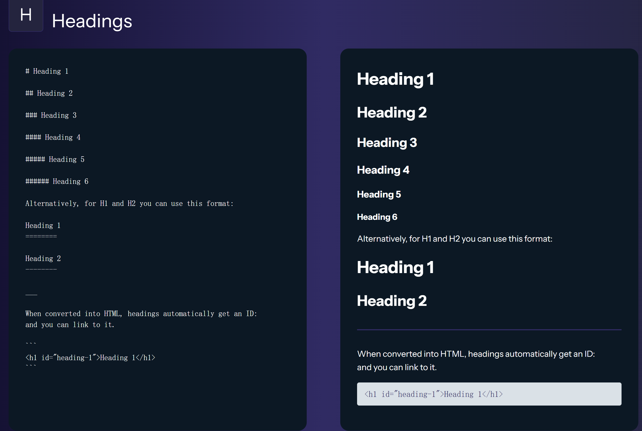Image resolution: width=642 pixels, height=431 pixels.
Task: Click the '### Heading 3' source line
Action: pyautogui.click(x=51, y=115)
